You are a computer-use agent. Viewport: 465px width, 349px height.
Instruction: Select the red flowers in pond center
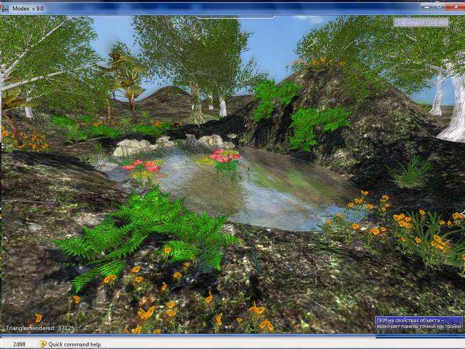click(x=225, y=157)
